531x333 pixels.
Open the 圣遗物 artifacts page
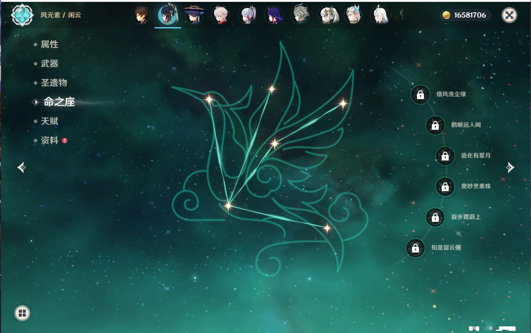(x=54, y=83)
